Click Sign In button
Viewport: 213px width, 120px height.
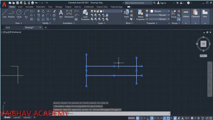[162, 3]
